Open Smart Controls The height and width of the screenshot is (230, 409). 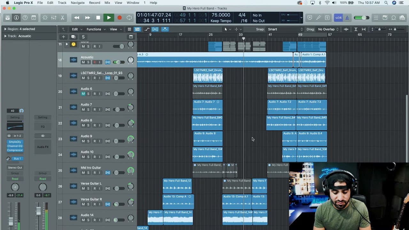(45, 18)
